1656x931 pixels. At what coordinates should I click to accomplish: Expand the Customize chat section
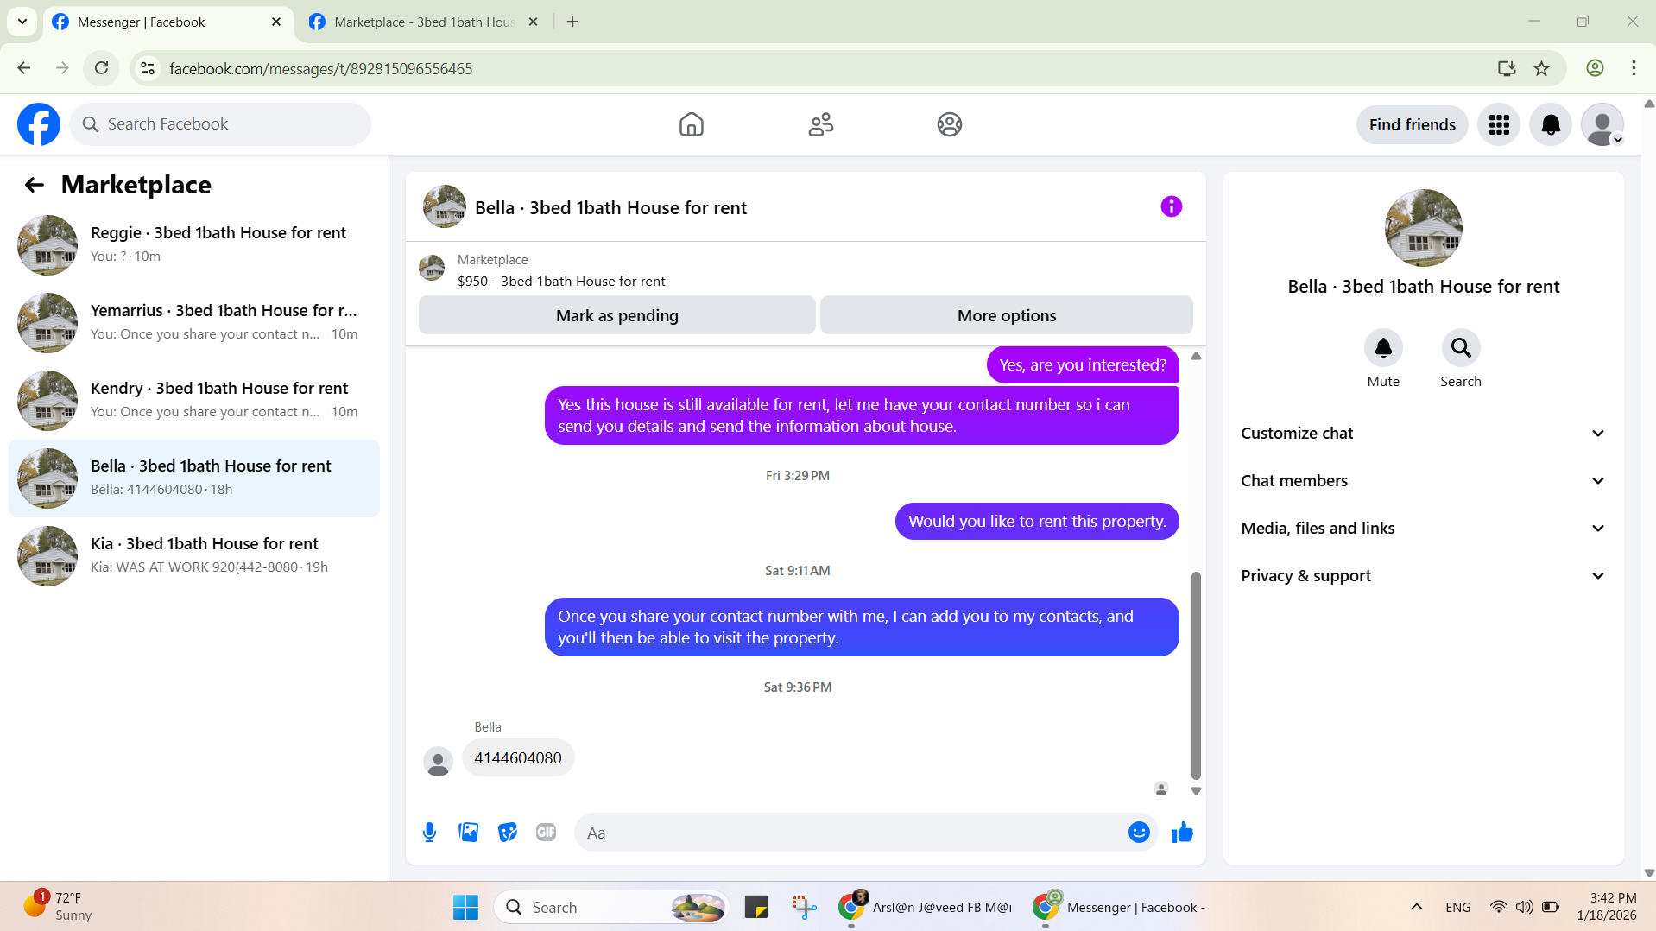(x=1423, y=434)
